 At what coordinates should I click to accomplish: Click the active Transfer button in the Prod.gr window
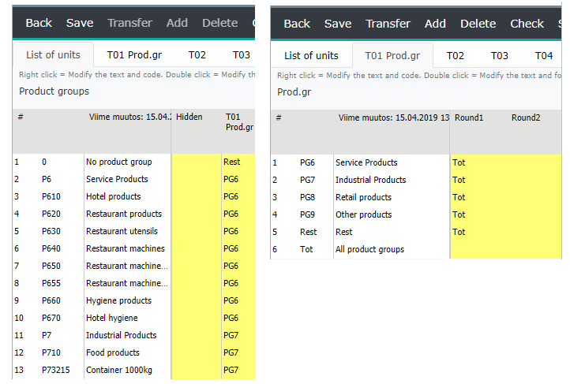388,24
